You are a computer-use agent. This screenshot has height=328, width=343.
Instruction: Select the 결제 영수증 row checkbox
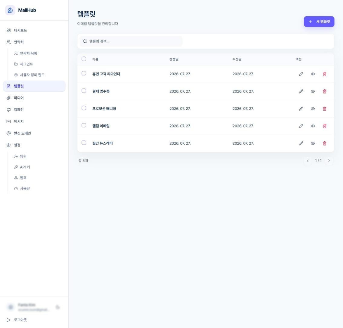pyautogui.click(x=84, y=90)
